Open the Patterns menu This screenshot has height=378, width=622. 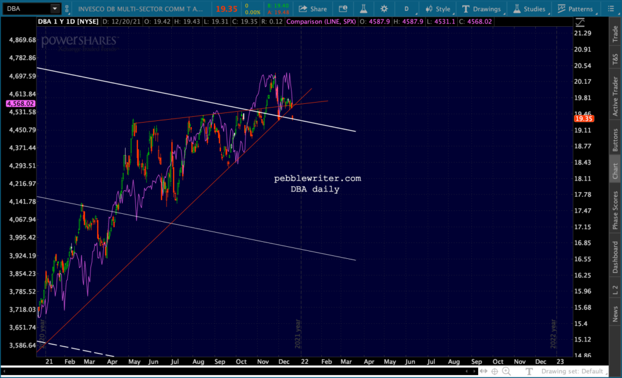[x=576, y=9]
